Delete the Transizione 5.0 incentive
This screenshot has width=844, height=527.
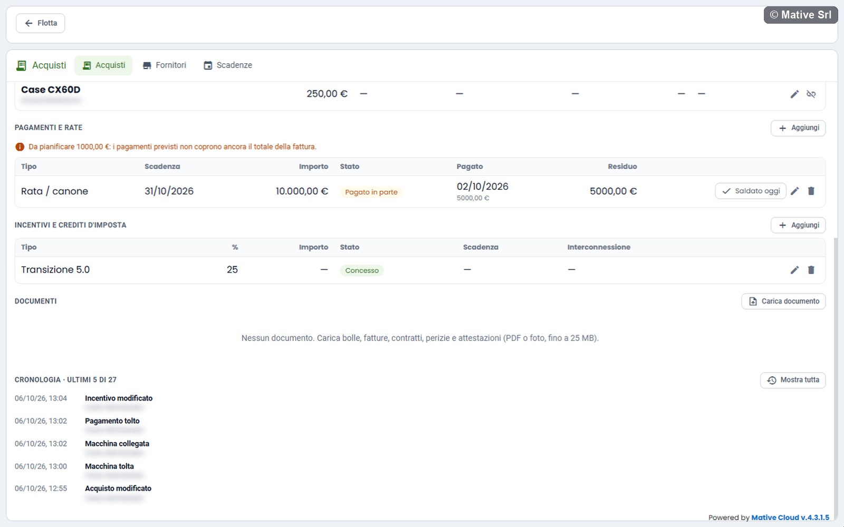coord(811,270)
